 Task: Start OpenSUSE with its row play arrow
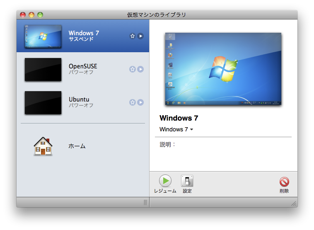pos(140,69)
